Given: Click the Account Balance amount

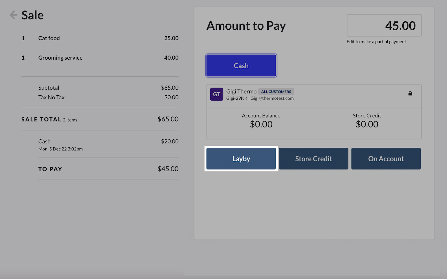Looking at the screenshot, I should [261, 124].
